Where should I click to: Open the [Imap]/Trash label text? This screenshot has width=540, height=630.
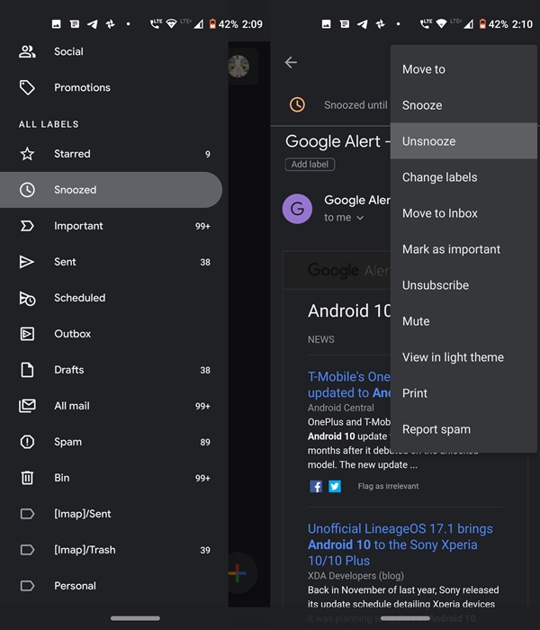point(85,549)
